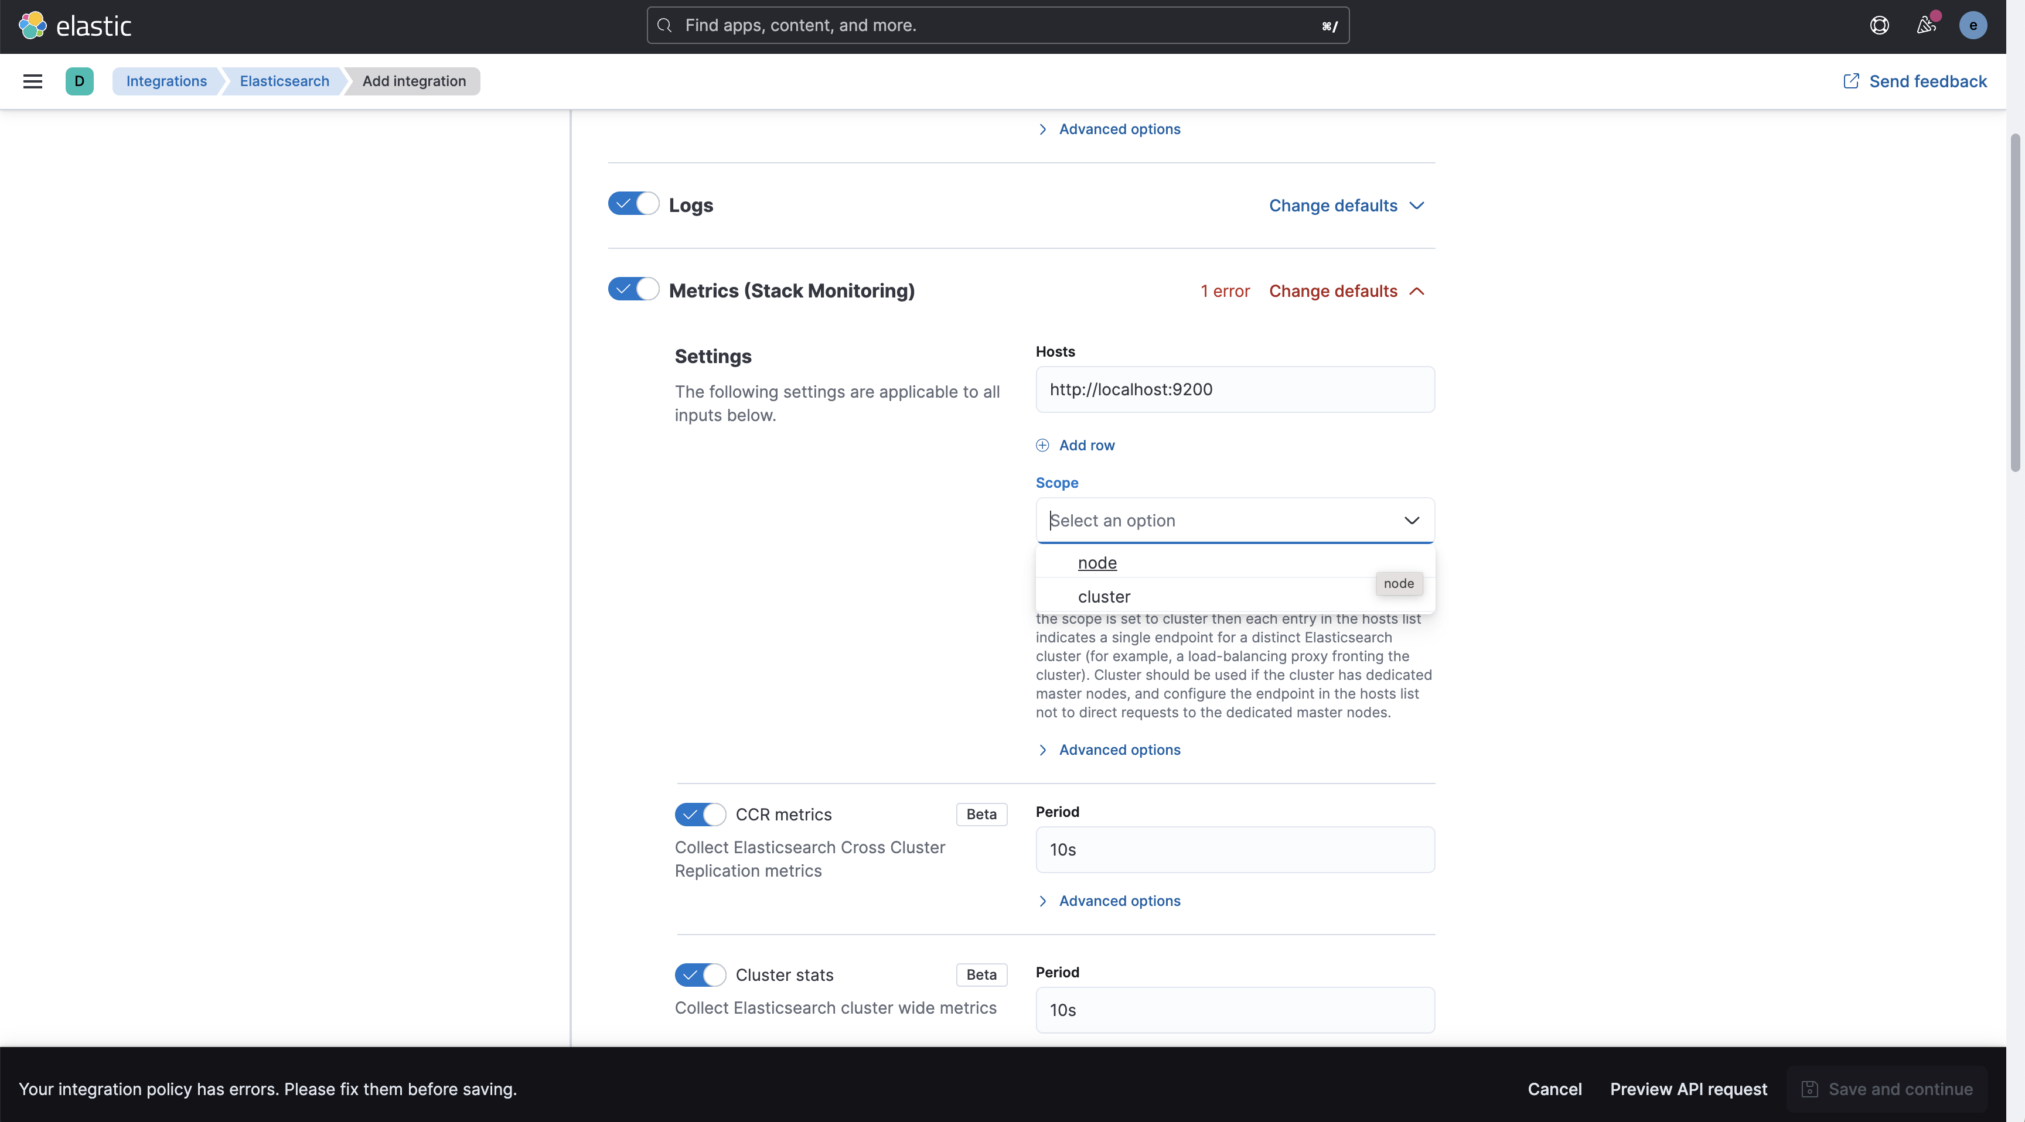
Task: Open the help menu icon
Action: coord(1879,26)
